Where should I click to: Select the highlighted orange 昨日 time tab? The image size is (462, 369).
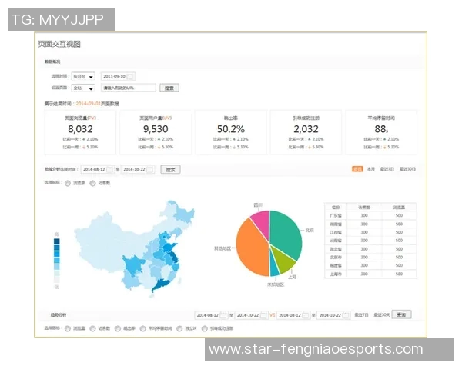point(357,168)
